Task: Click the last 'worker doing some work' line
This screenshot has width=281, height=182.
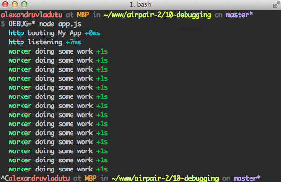Action: pos(58,169)
